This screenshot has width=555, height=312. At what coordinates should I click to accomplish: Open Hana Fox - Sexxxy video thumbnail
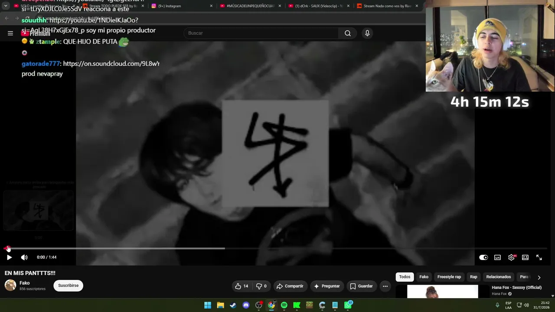[442, 292]
